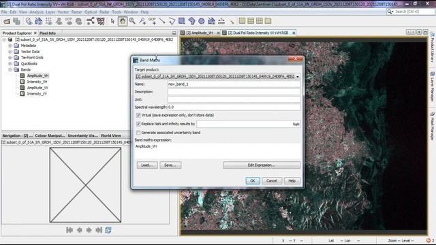Activate the pan hand tool
This screenshot has width=436, height=245.
click(x=123, y=21)
